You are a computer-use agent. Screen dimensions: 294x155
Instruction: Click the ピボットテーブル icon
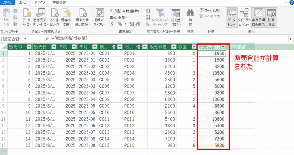coord(100,13)
